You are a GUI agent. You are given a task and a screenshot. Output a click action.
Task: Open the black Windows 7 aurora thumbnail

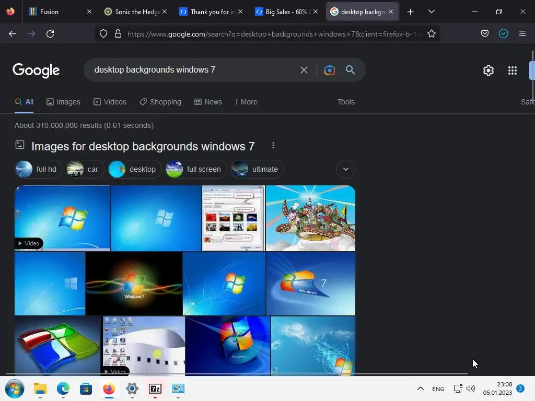tap(134, 284)
